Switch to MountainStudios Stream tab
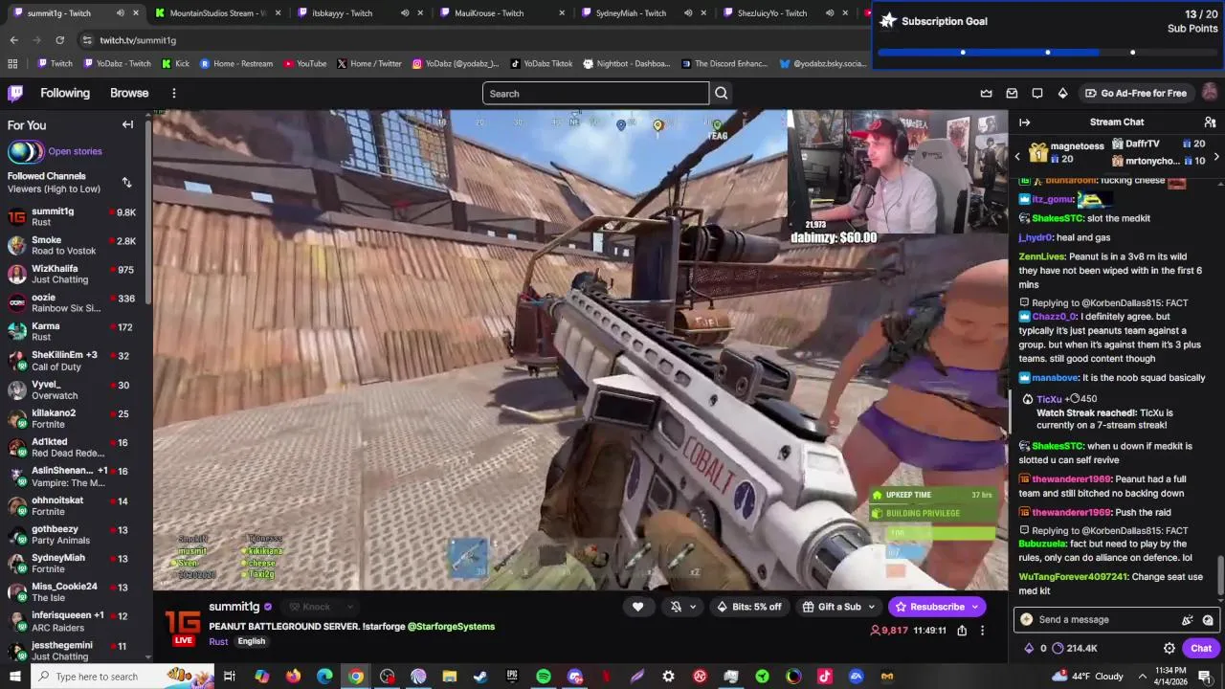This screenshot has height=689, width=1225. 215,12
